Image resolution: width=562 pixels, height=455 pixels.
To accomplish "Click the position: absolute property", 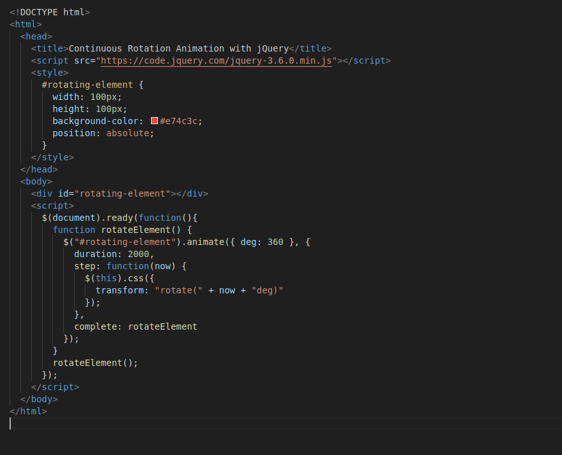I will (x=103, y=132).
